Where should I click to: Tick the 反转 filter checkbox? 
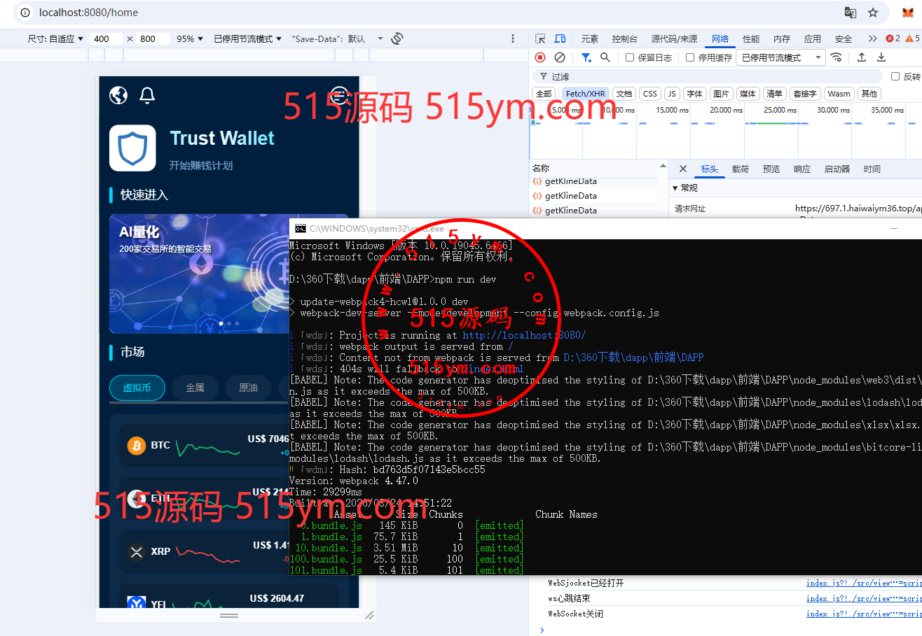[x=895, y=76]
